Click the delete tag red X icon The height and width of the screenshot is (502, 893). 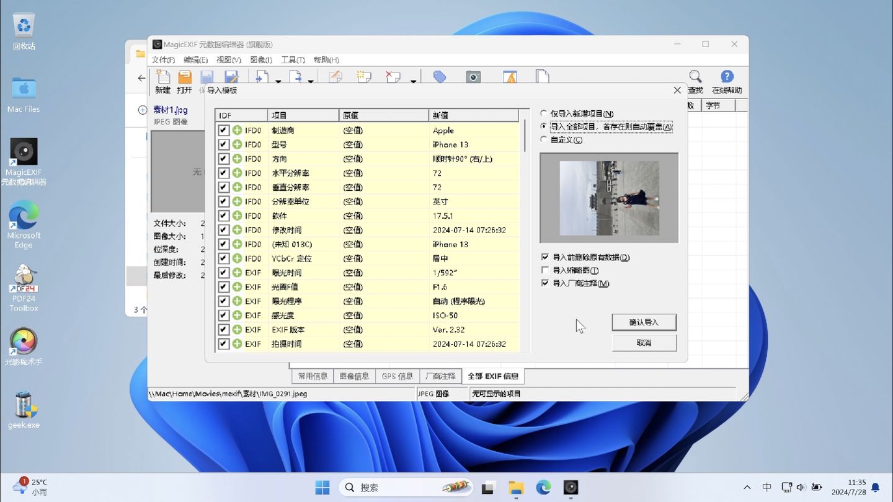(x=393, y=77)
